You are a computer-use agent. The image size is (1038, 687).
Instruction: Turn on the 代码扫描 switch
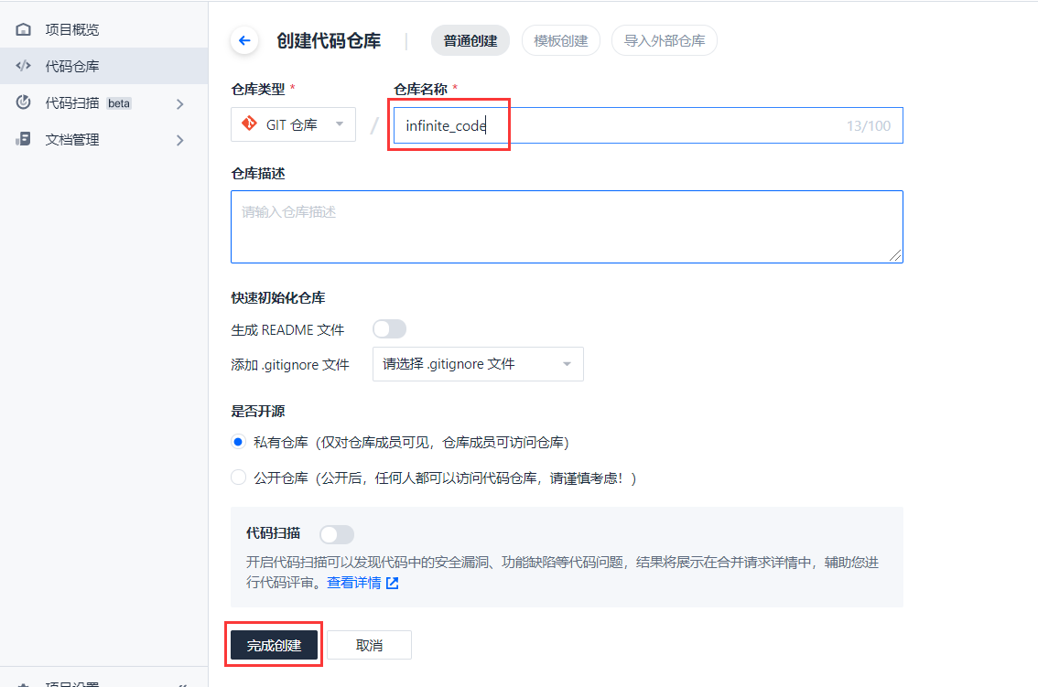pyautogui.click(x=337, y=533)
